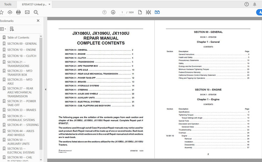Click SECTION 23 - MFD TRANSFER BOX entry
This screenshot has height=162, width=262.
(99, 66)
